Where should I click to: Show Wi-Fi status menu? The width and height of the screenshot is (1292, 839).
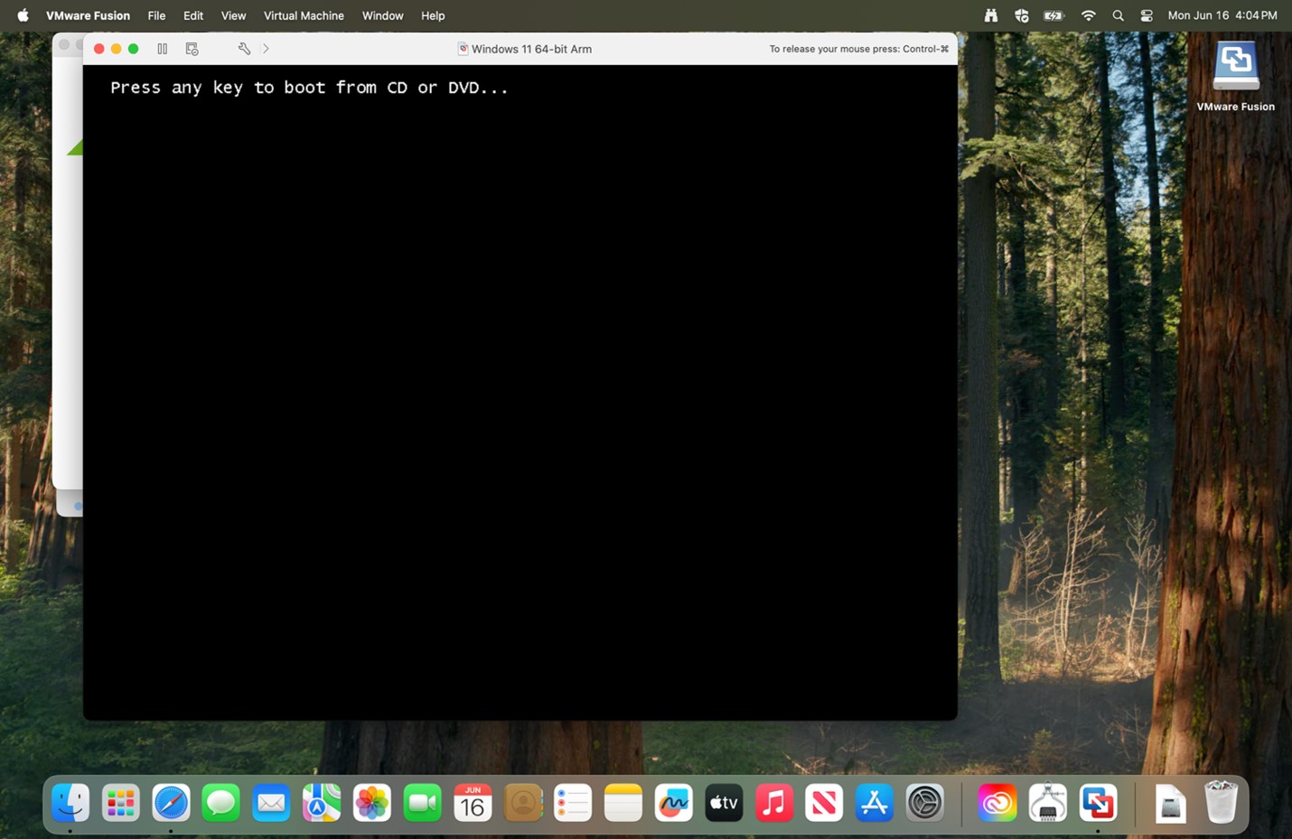click(1089, 15)
